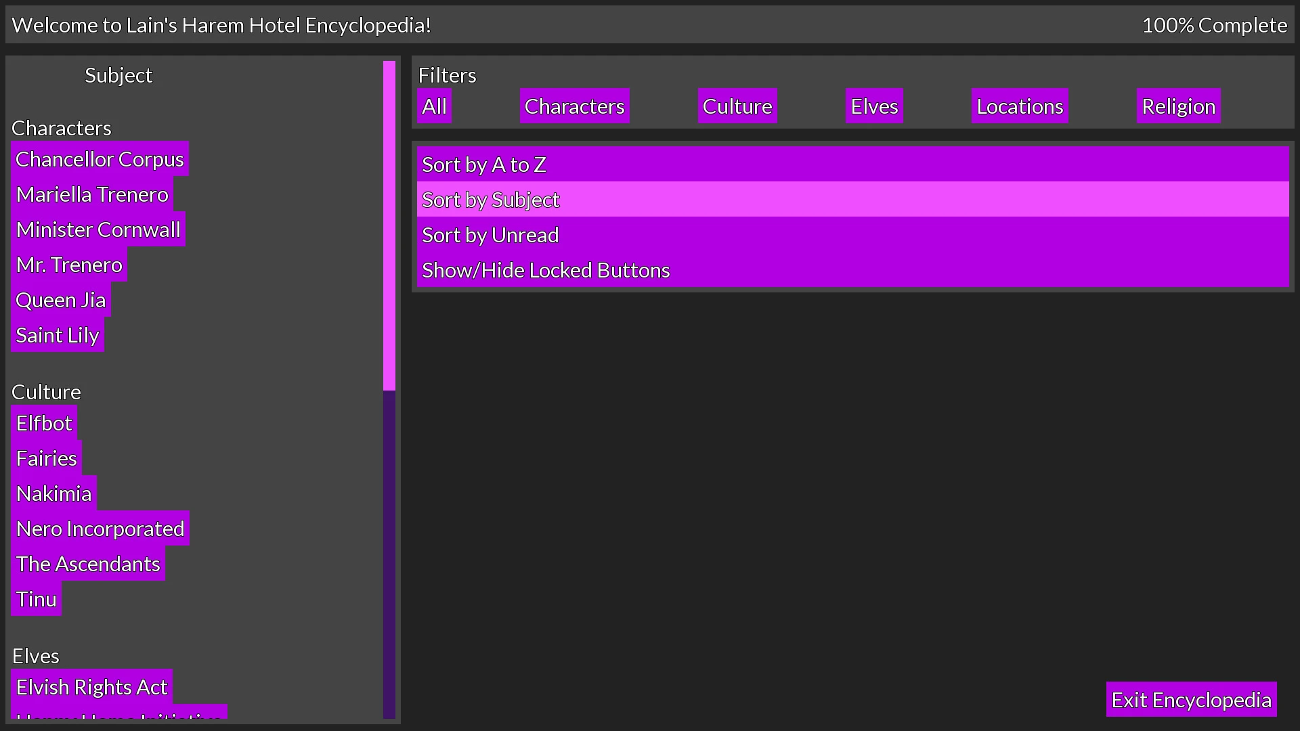Select the Locations filter tab
This screenshot has height=731, width=1300.
coord(1020,106)
